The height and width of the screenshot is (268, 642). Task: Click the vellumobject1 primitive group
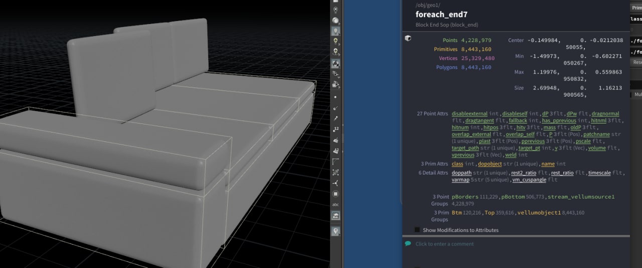[x=539, y=213]
